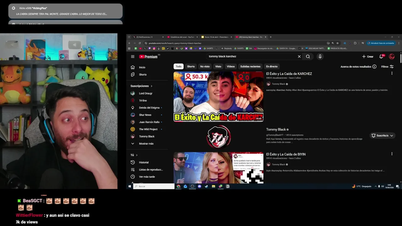Open Notion from the taskbar
402x226 pixels.
tap(228, 186)
